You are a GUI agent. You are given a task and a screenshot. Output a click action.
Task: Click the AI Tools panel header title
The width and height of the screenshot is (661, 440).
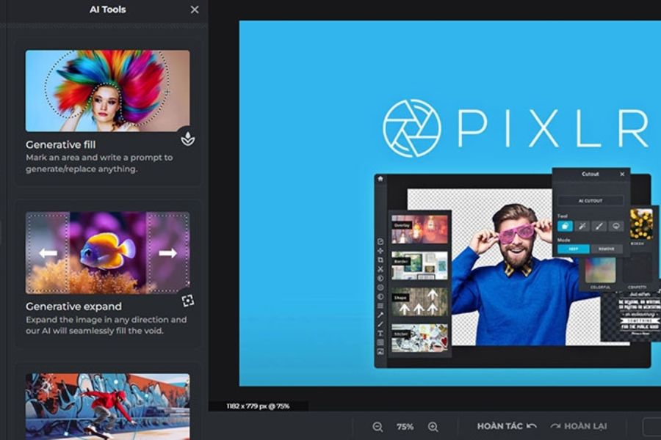click(107, 10)
